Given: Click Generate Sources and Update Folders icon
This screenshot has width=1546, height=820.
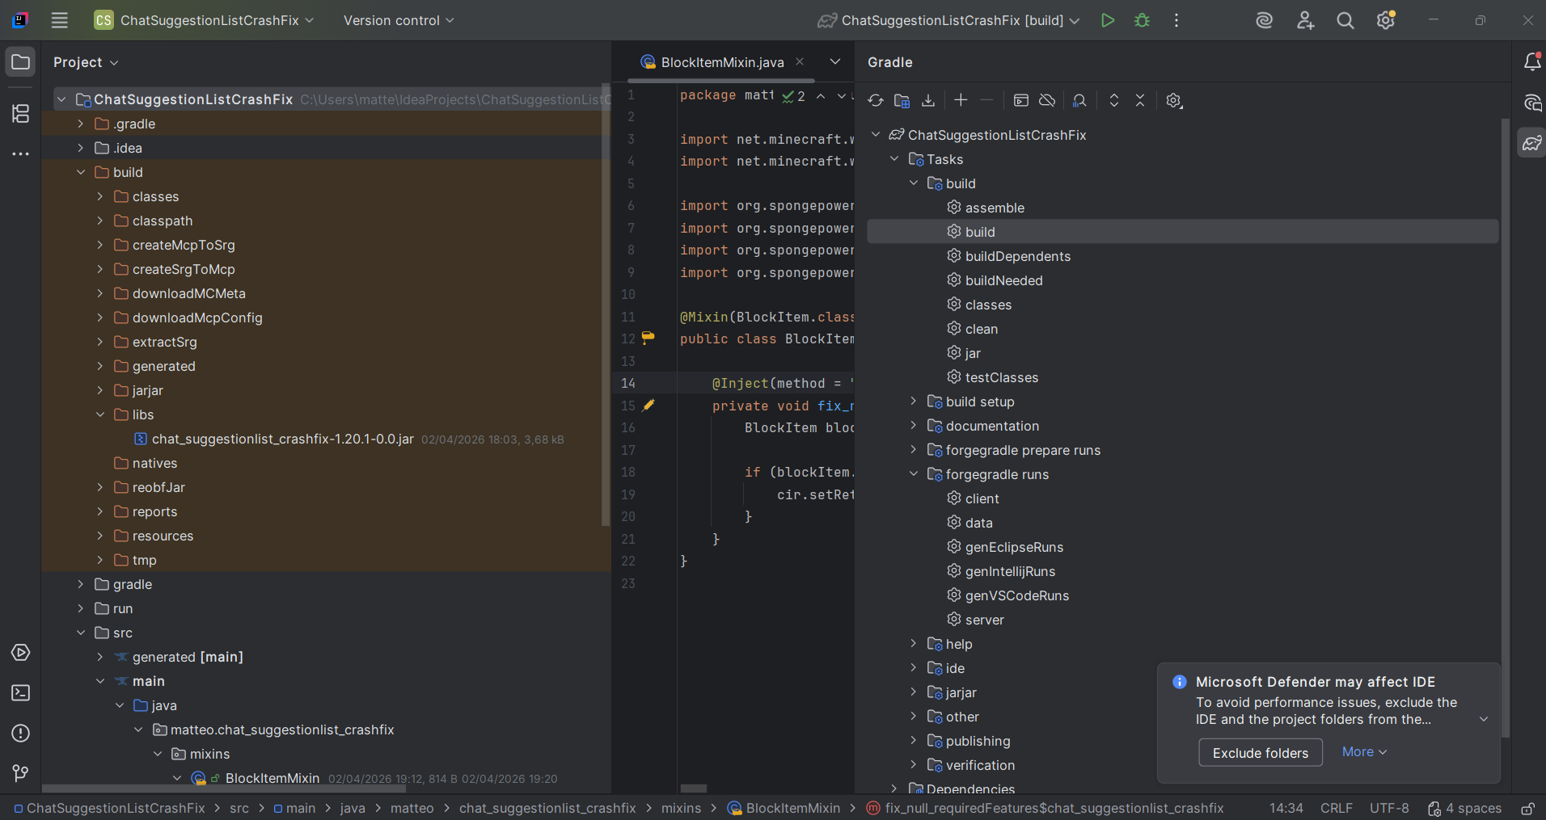Looking at the screenshot, I should click(x=902, y=100).
